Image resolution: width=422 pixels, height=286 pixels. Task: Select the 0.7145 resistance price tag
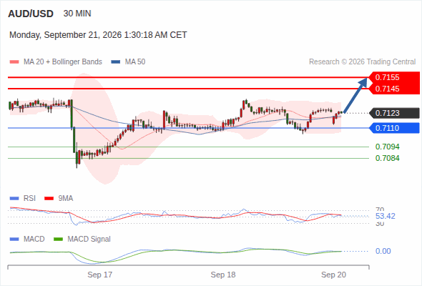(x=394, y=89)
